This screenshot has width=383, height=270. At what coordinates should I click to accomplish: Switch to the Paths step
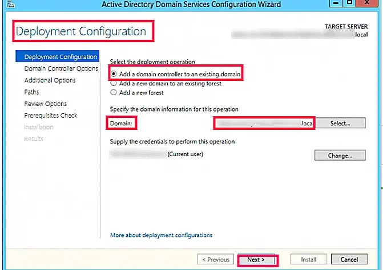(31, 92)
